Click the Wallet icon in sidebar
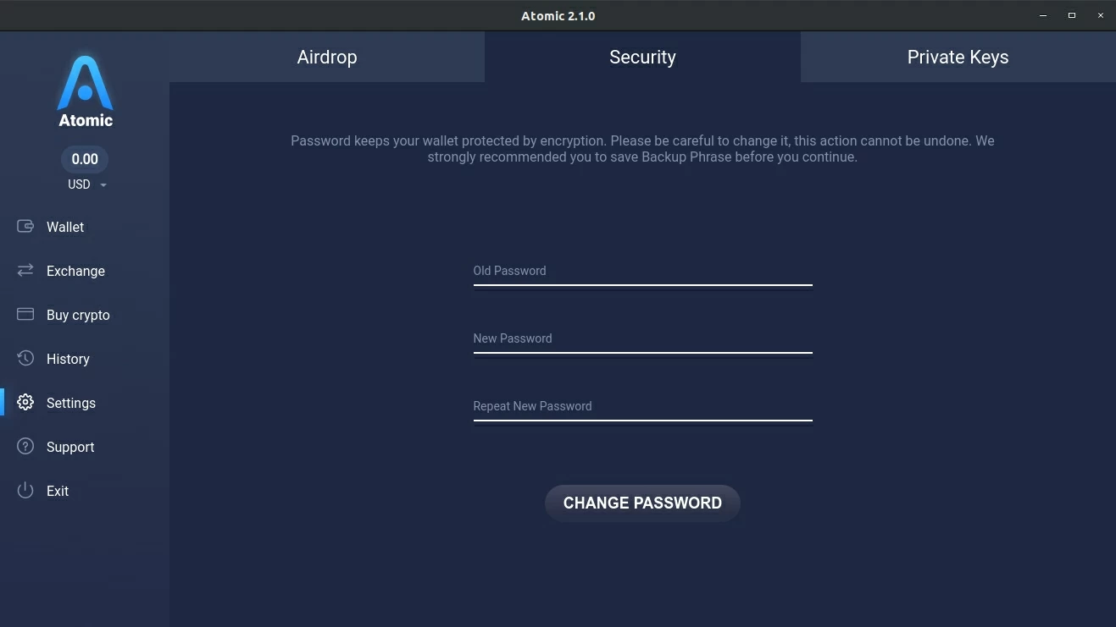The height and width of the screenshot is (627, 1116). click(x=25, y=227)
